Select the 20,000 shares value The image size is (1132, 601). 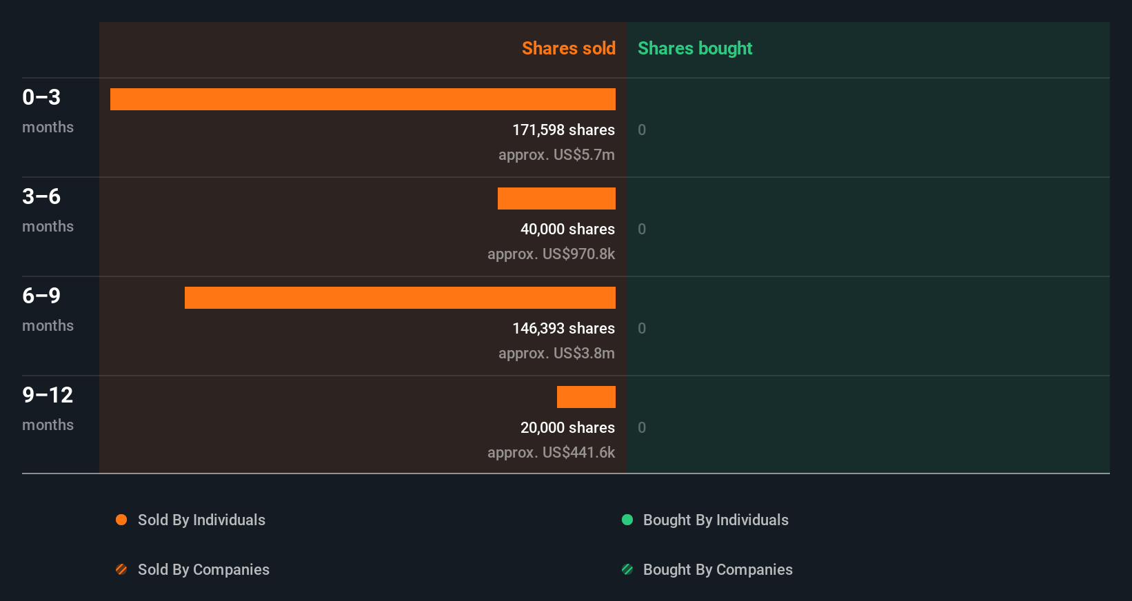click(567, 427)
